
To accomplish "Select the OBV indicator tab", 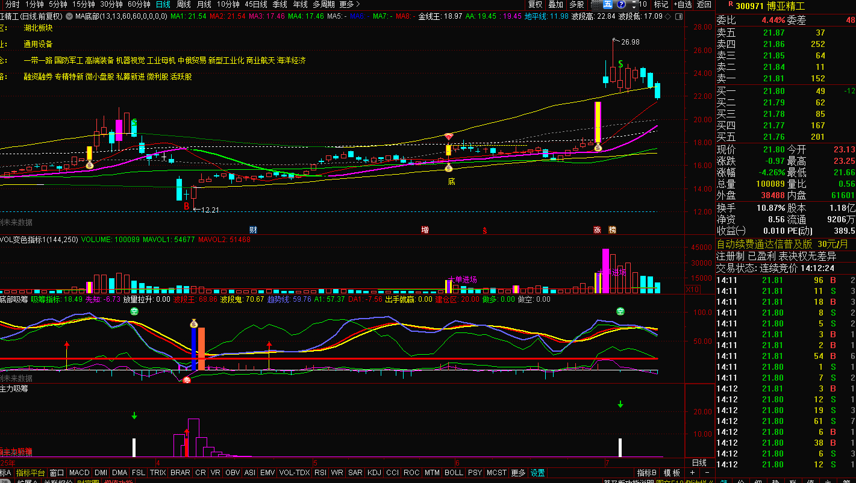I will tap(233, 473).
